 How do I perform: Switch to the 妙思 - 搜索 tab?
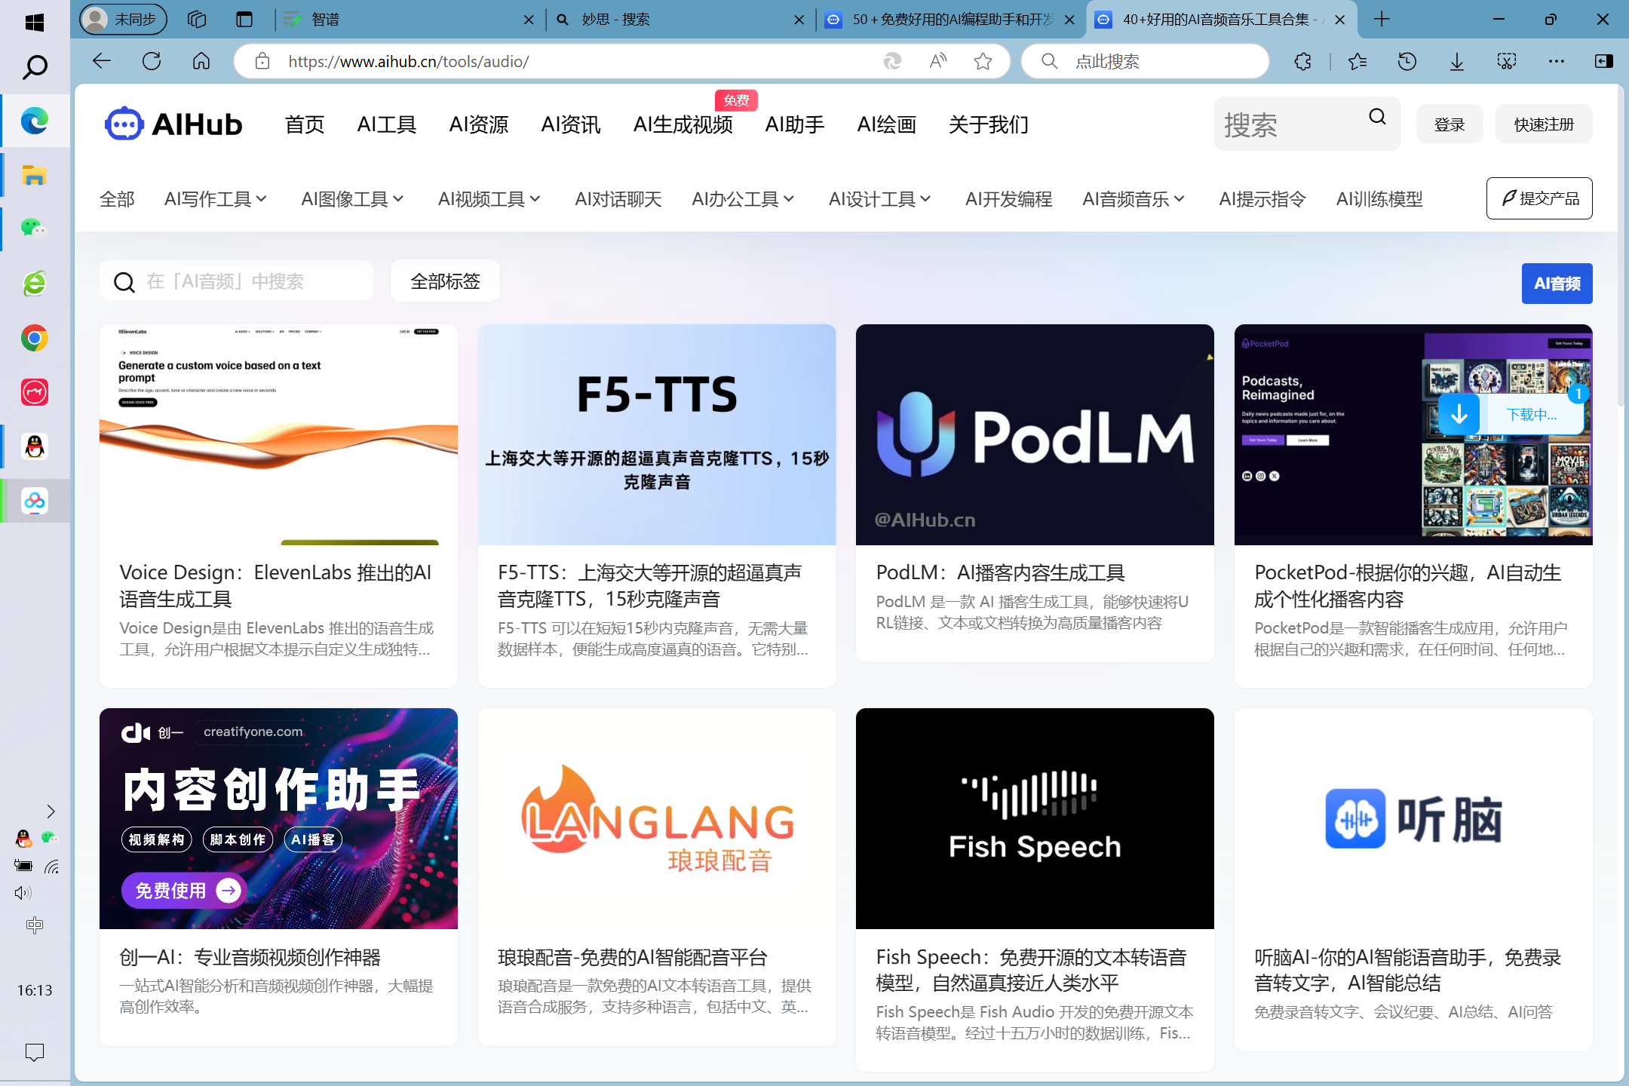pos(679,20)
